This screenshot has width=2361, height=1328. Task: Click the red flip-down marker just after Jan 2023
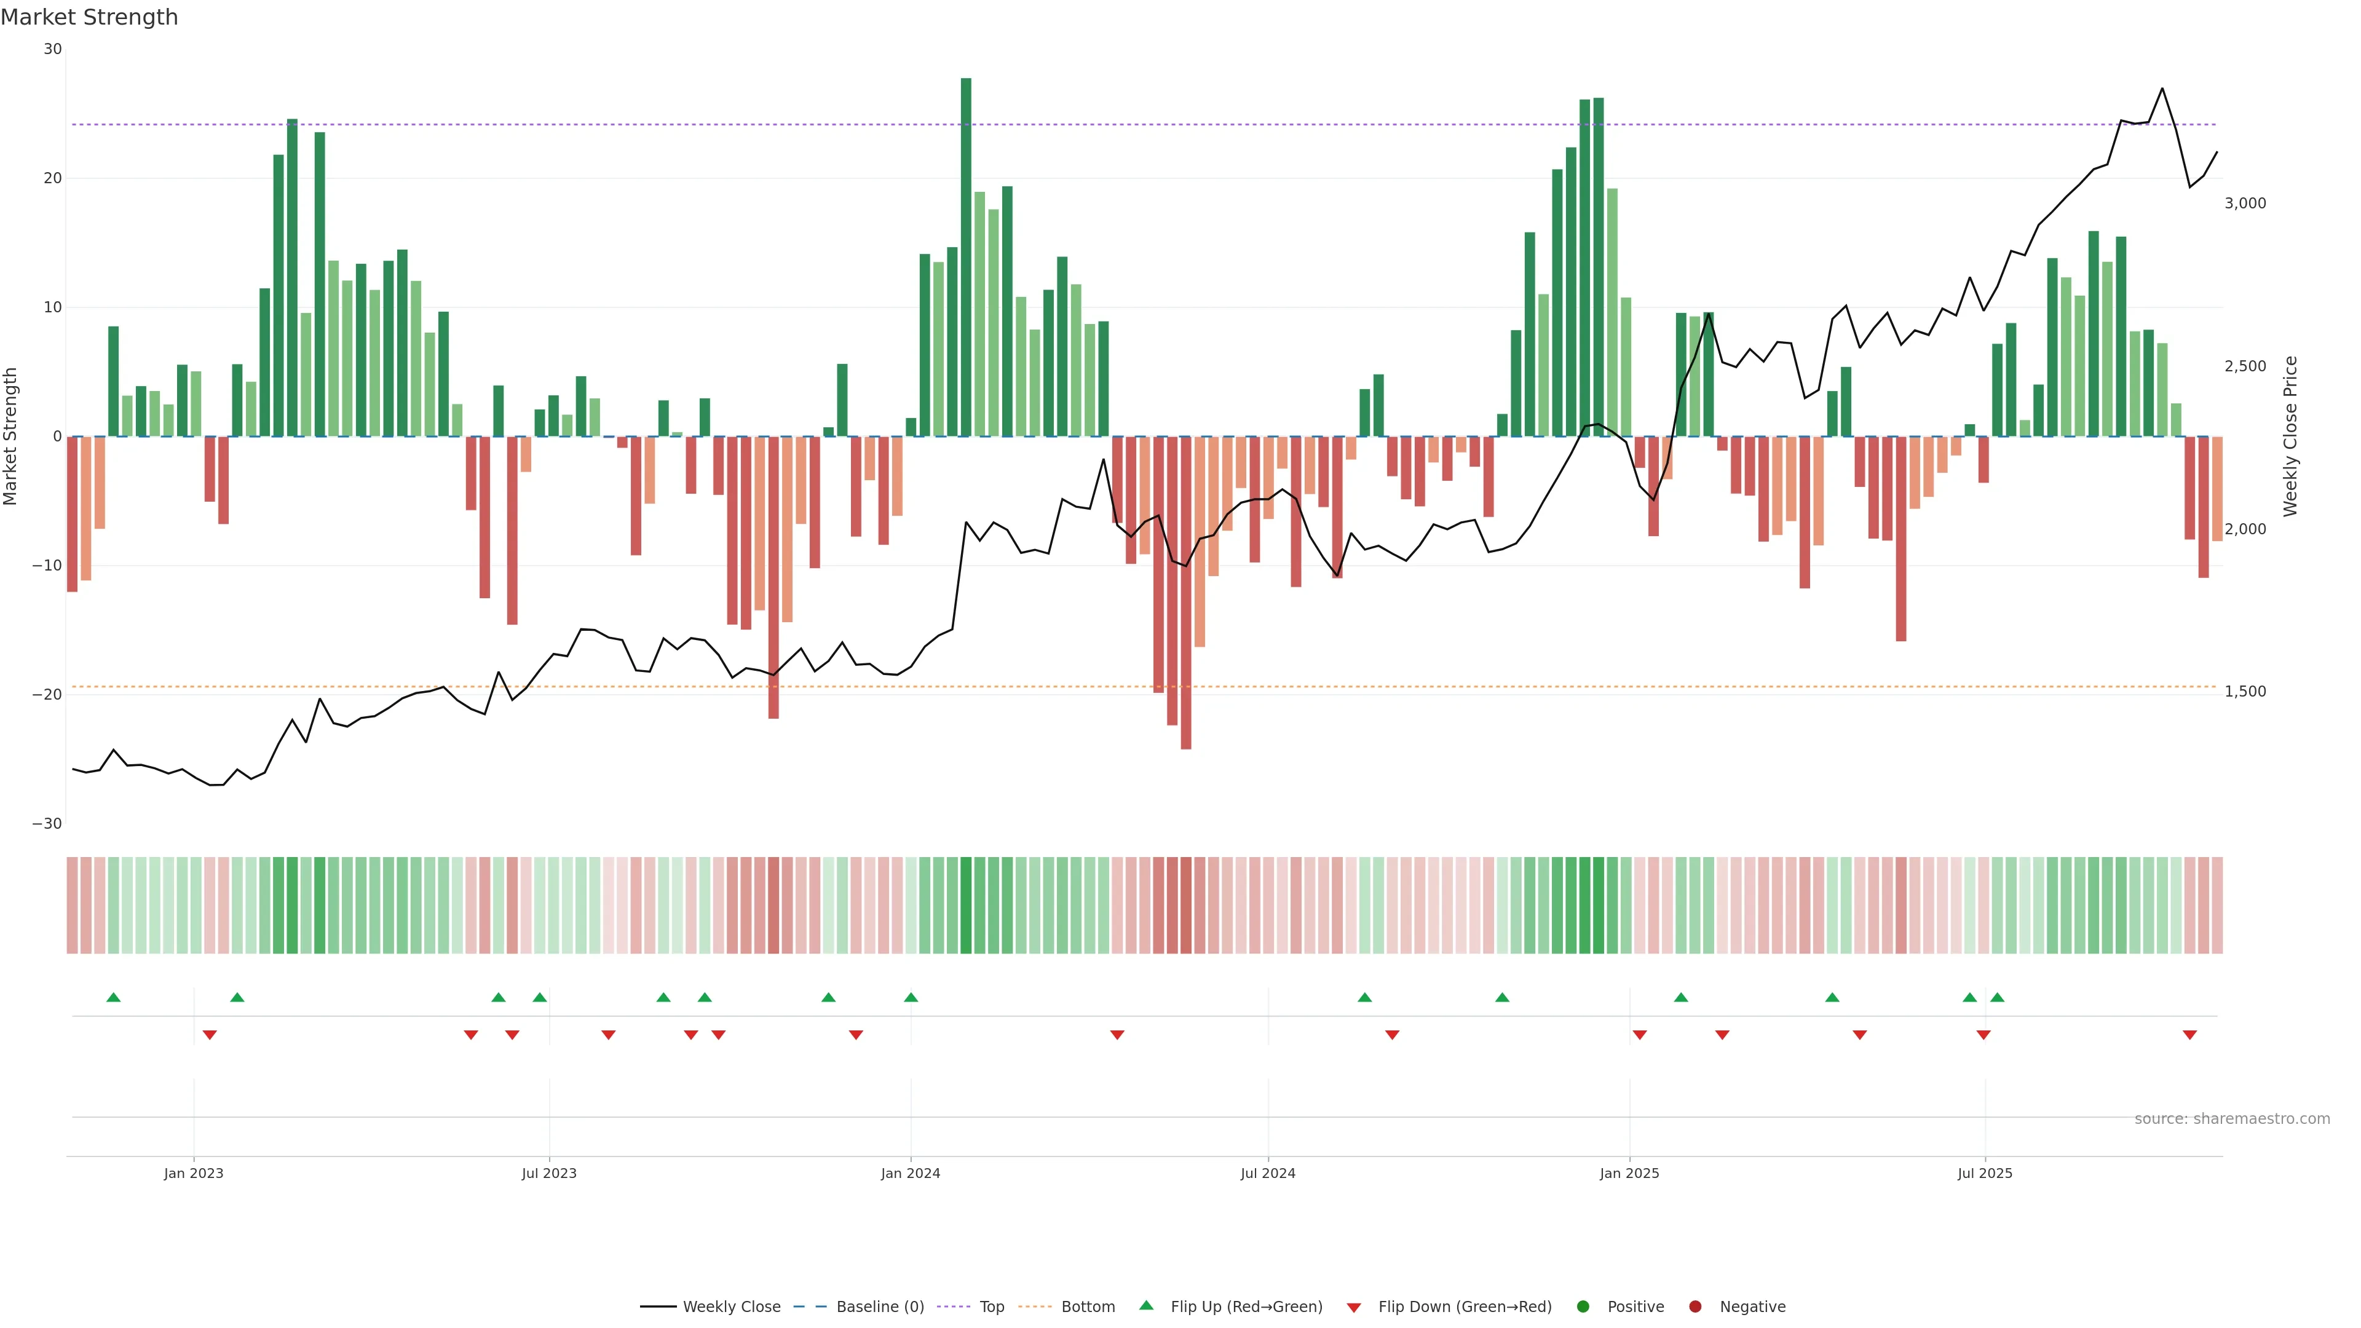[x=210, y=1035]
